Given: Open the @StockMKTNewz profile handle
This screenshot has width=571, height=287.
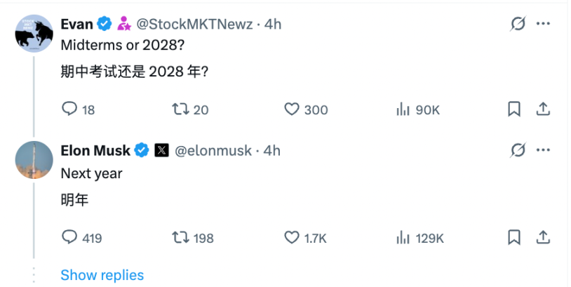Looking at the screenshot, I should click(194, 24).
